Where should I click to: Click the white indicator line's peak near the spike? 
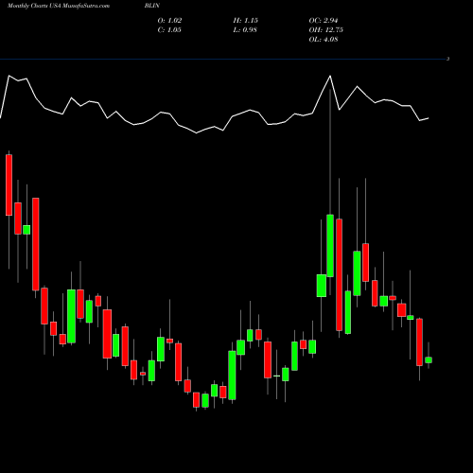[330, 76]
